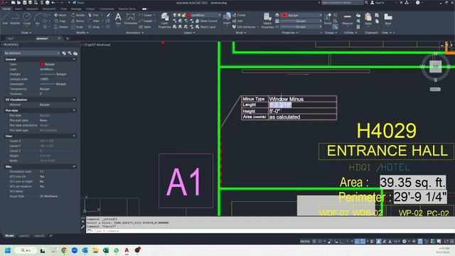Expand the Modify panel flyout
The height and width of the screenshot is (256, 455).
[82, 33]
